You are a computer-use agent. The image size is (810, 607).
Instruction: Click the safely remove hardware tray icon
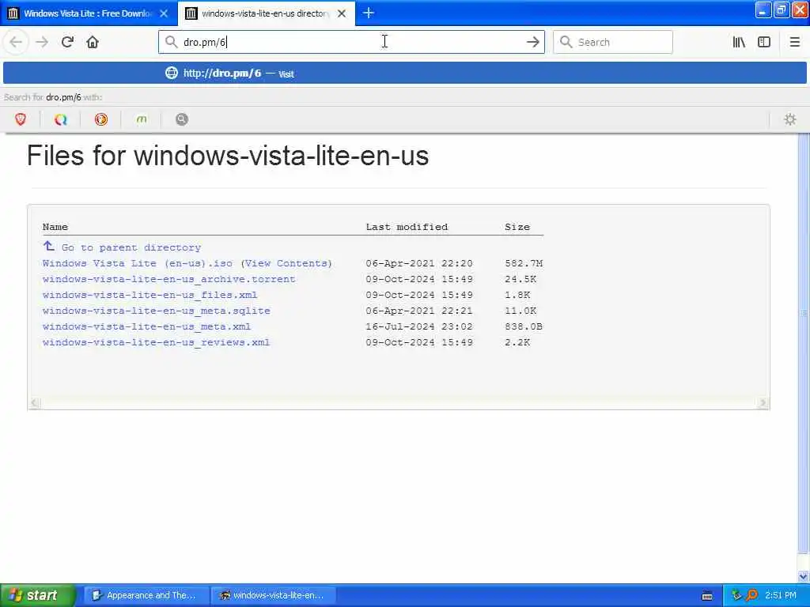click(x=737, y=595)
